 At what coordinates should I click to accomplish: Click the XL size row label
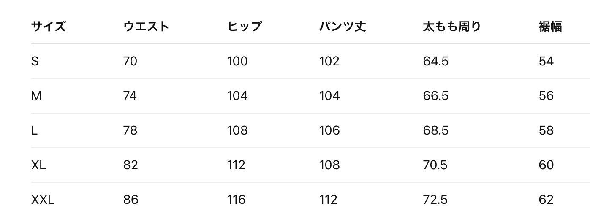38,165
